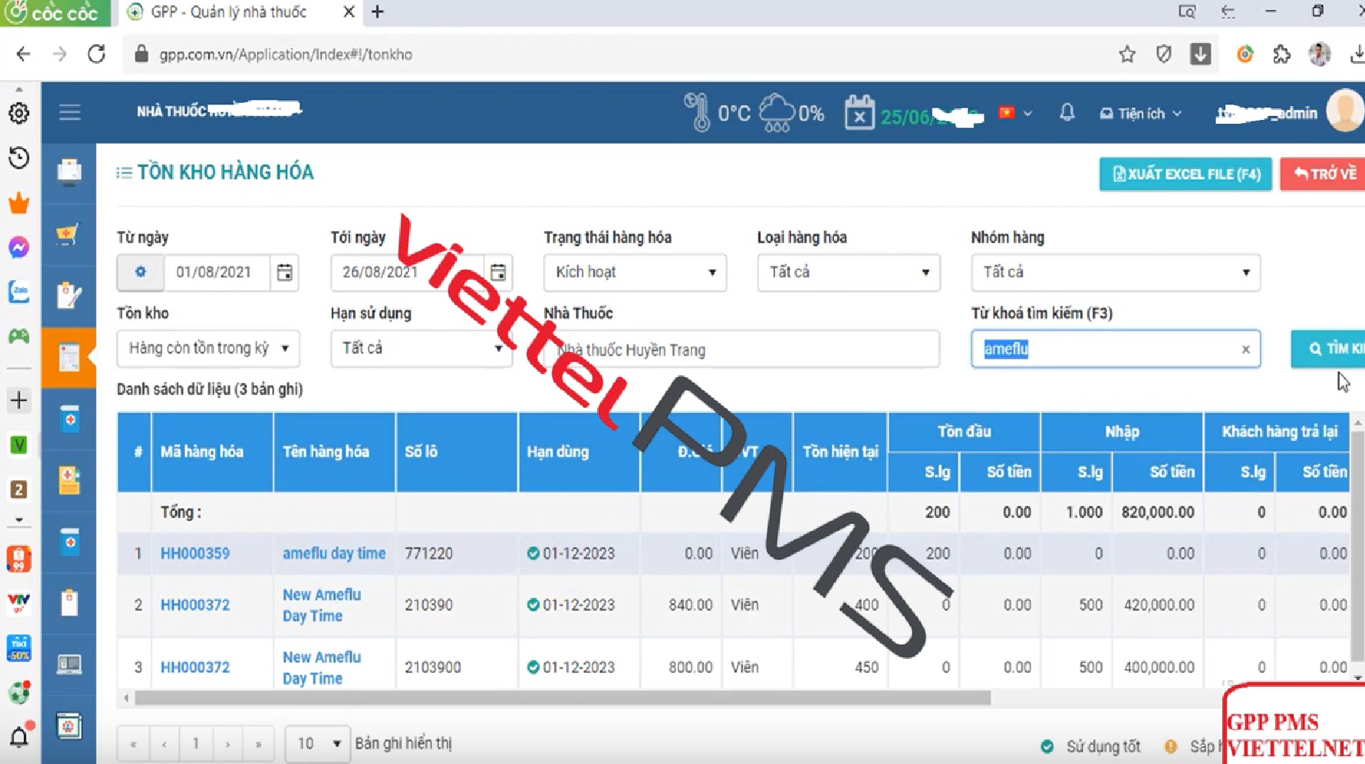Image resolution: width=1365 pixels, height=764 pixels.
Task: Open computer monitor icon in app sidebar
Action: pyautogui.click(x=69, y=664)
